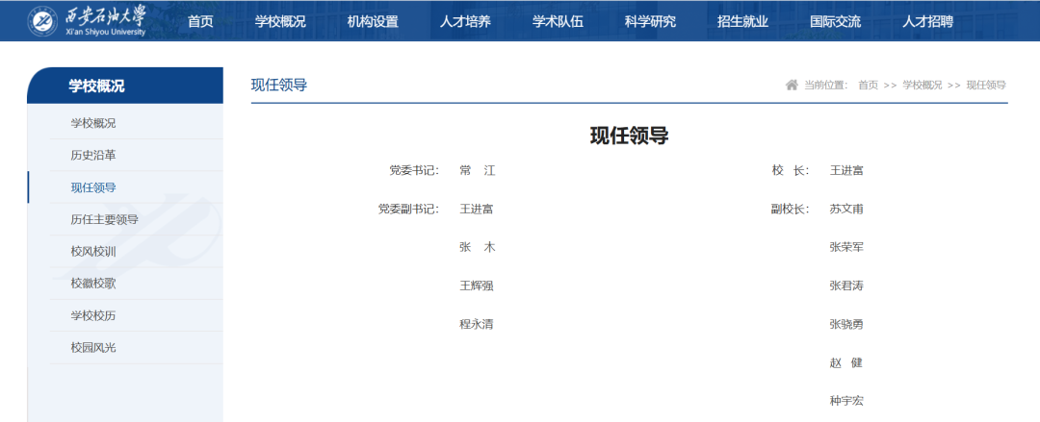Viewport: 1040px width, 422px height.
Task: Click 科学研究 in the top menu
Action: pos(650,21)
